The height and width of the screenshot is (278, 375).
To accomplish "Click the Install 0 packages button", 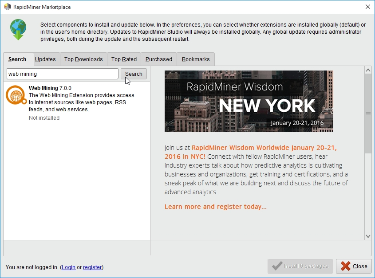I will click(x=300, y=266).
